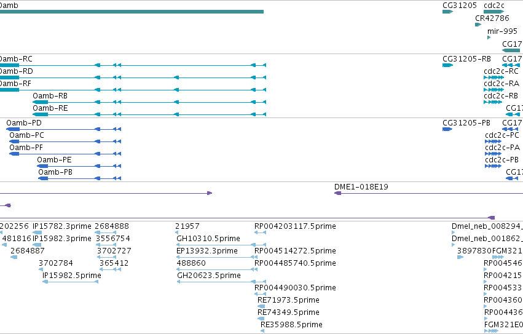Select the CR42786 gene glyph
The height and width of the screenshot is (334, 523).
click(x=478, y=25)
